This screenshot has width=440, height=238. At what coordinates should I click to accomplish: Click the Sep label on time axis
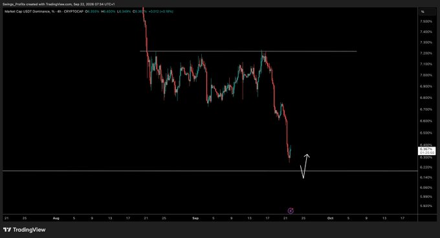195,218
